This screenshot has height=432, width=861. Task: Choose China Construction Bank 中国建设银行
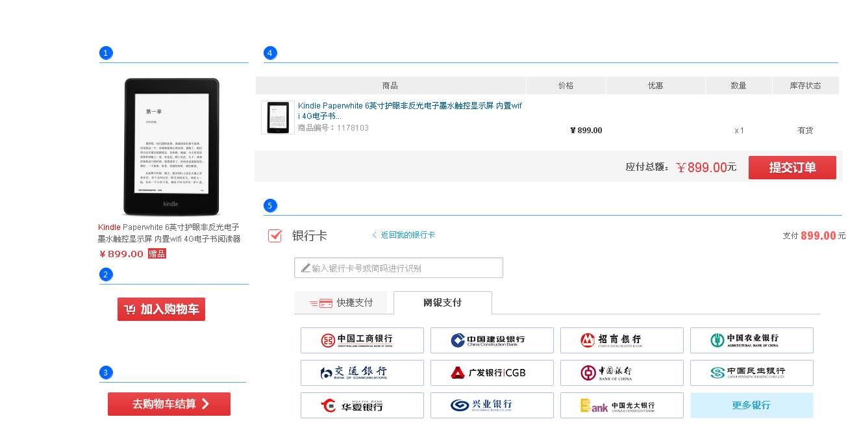tap(492, 340)
